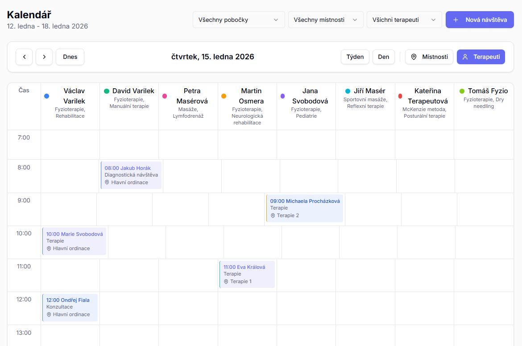Switch grouping to Terapeuti view
The height and width of the screenshot is (346, 522).
(481, 57)
